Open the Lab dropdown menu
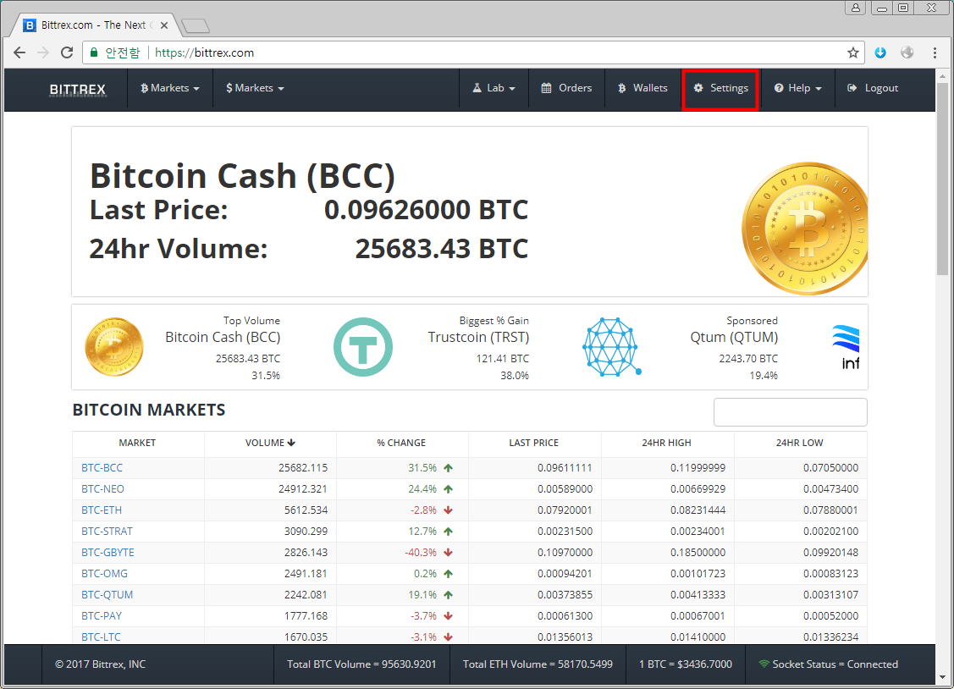This screenshot has height=689, width=954. (x=494, y=88)
